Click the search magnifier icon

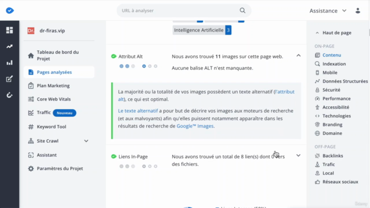(242, 10)
